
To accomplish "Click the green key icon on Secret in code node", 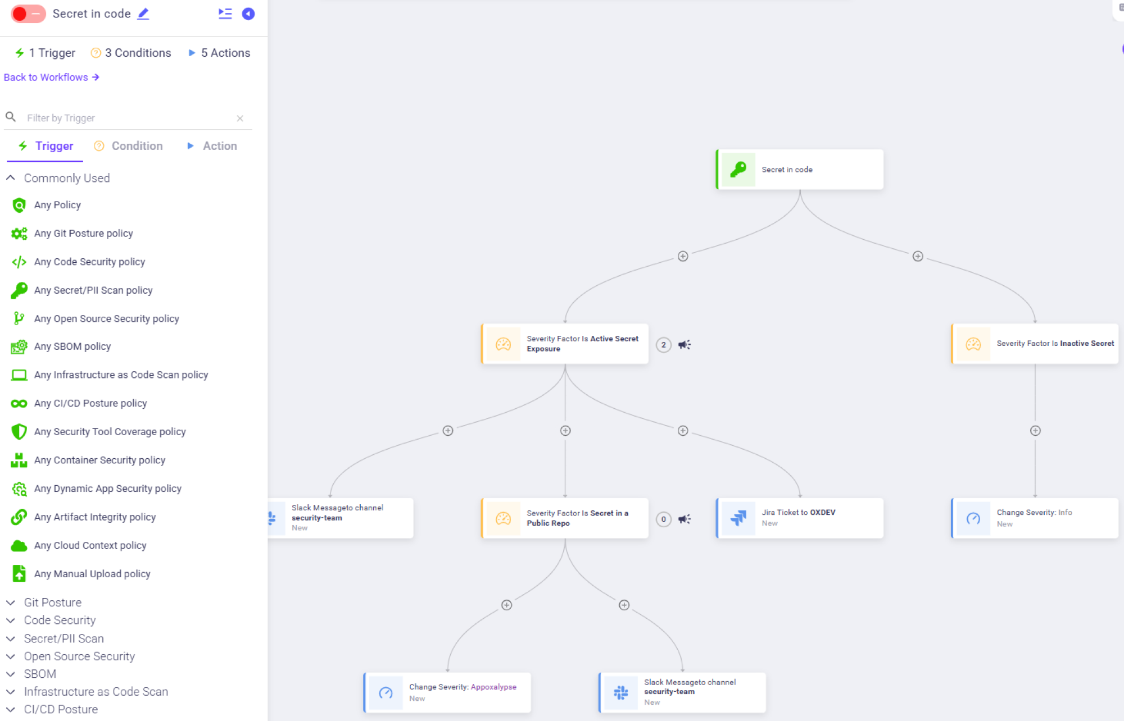I will (x=738, y=170).
